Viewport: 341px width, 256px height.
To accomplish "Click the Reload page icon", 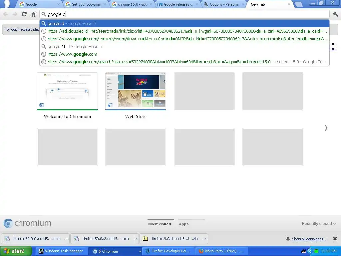I will [24, 14].
